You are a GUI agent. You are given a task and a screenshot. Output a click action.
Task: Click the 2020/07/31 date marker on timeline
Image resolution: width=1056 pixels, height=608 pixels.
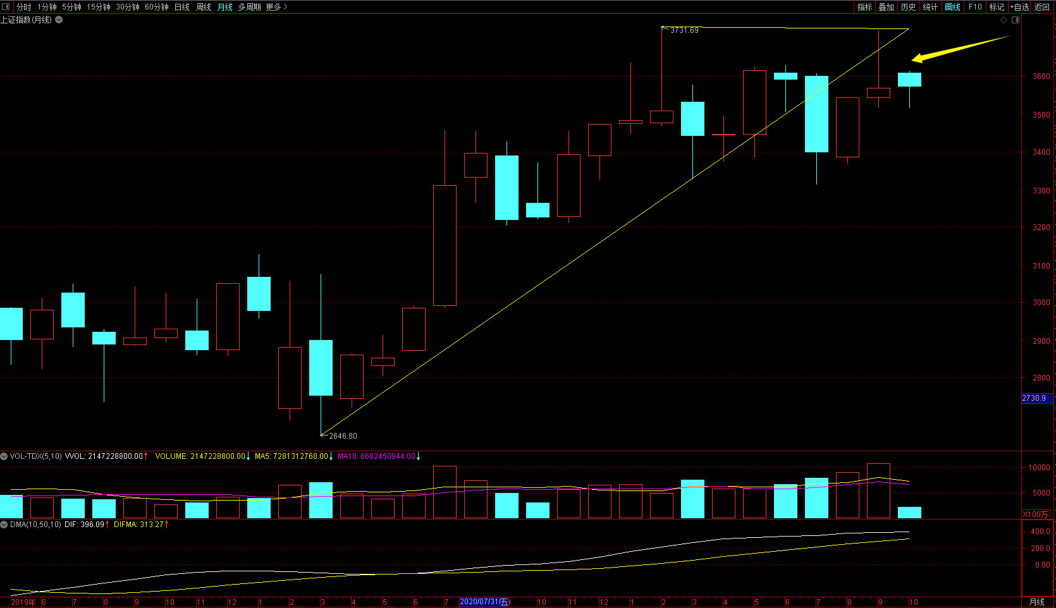pyautogui.click(x=484, y=602)
